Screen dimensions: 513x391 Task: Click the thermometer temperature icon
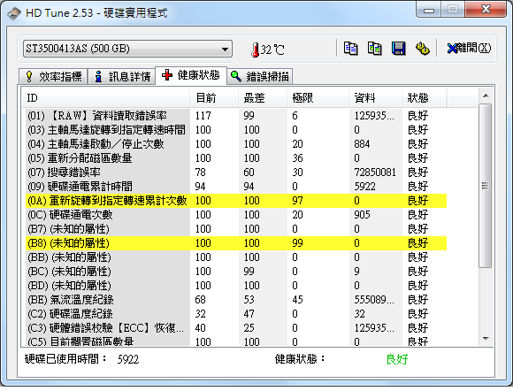(256, 50)
